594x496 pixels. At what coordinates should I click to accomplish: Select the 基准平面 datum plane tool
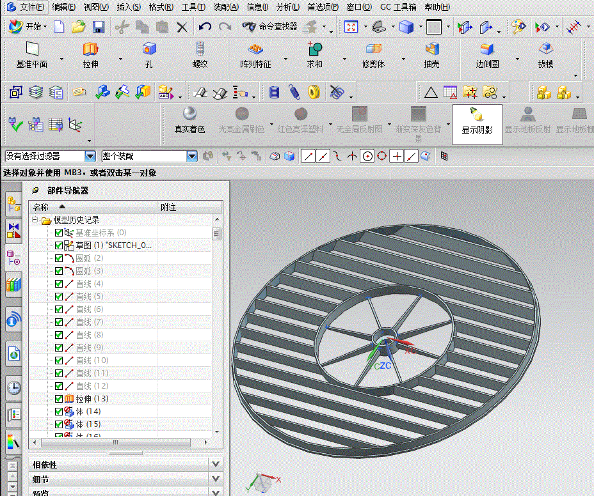tap(32, 56)
